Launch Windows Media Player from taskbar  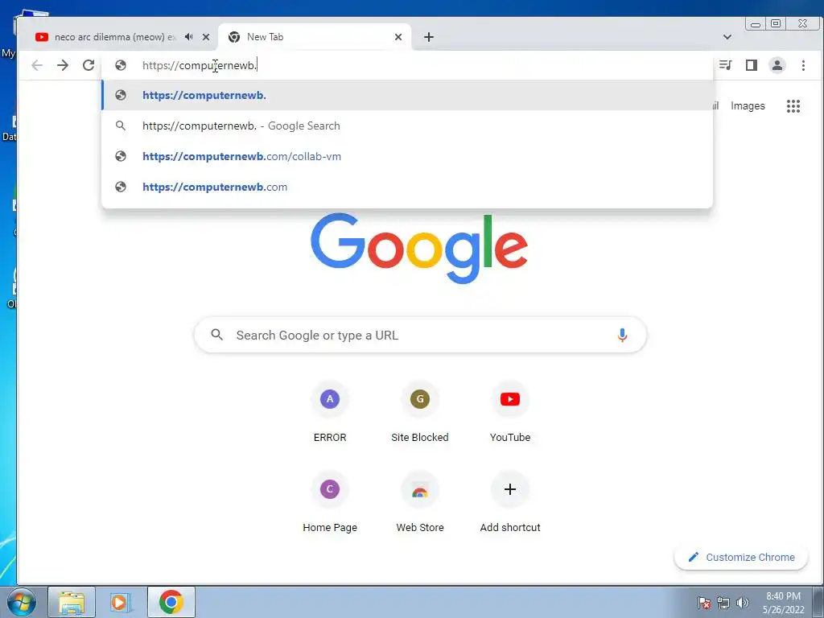click(x=121, y=602)
